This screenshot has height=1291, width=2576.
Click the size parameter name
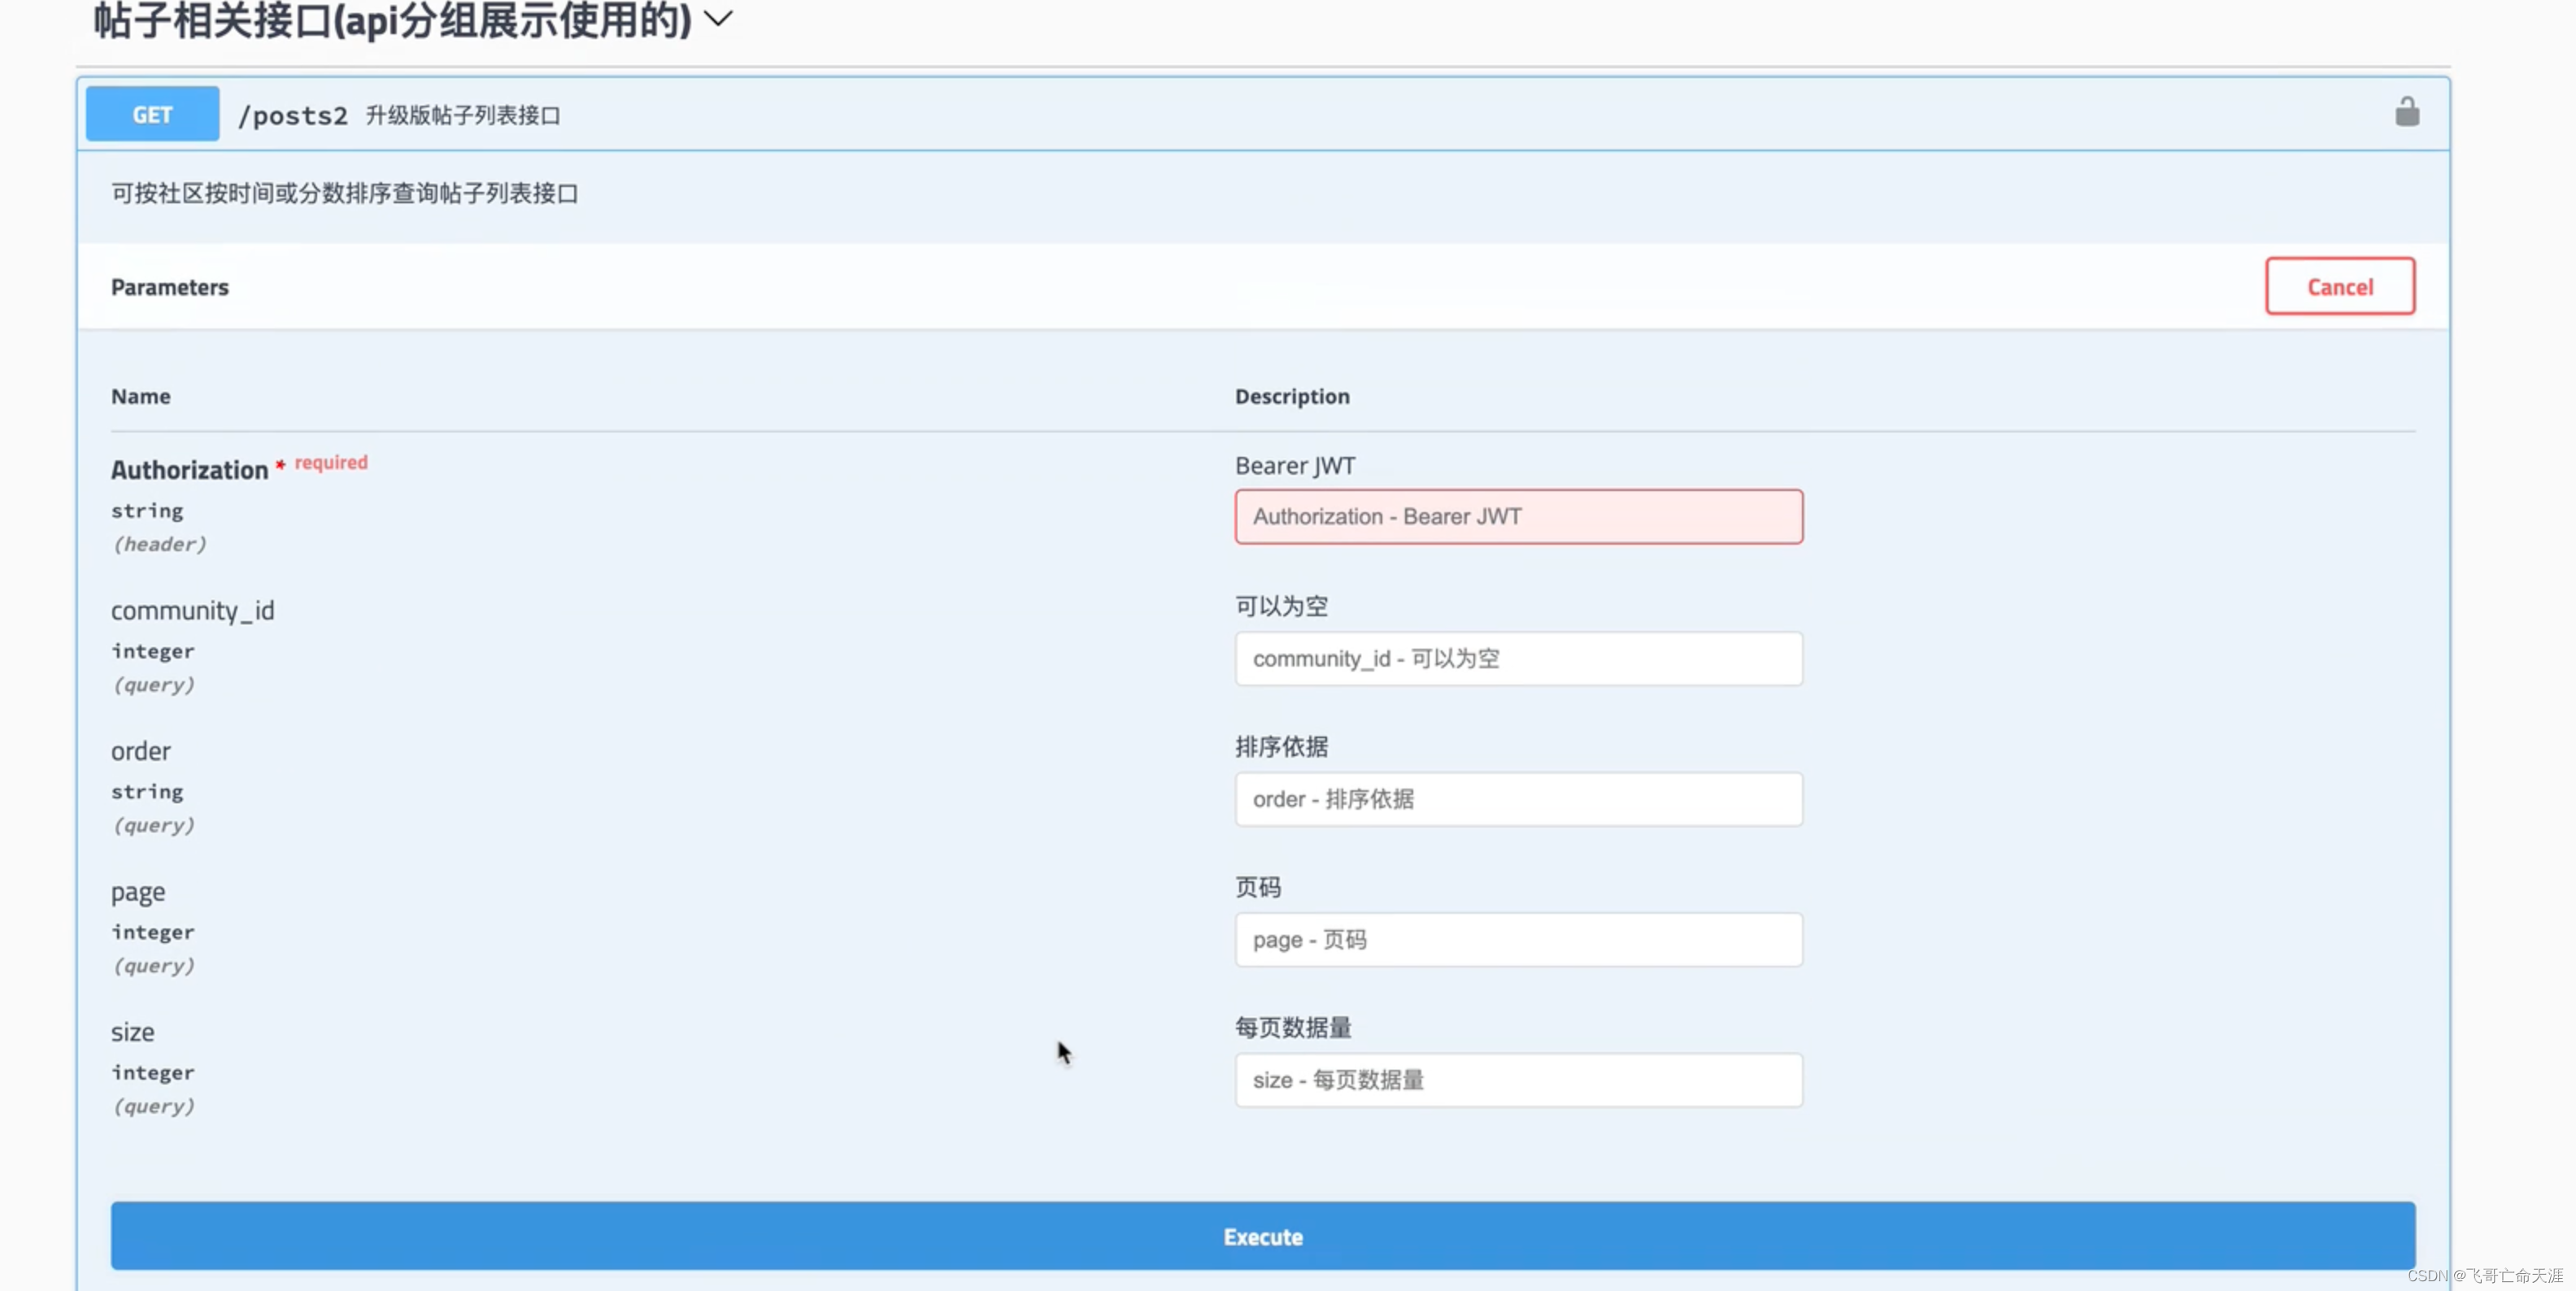click(133, 1032)
